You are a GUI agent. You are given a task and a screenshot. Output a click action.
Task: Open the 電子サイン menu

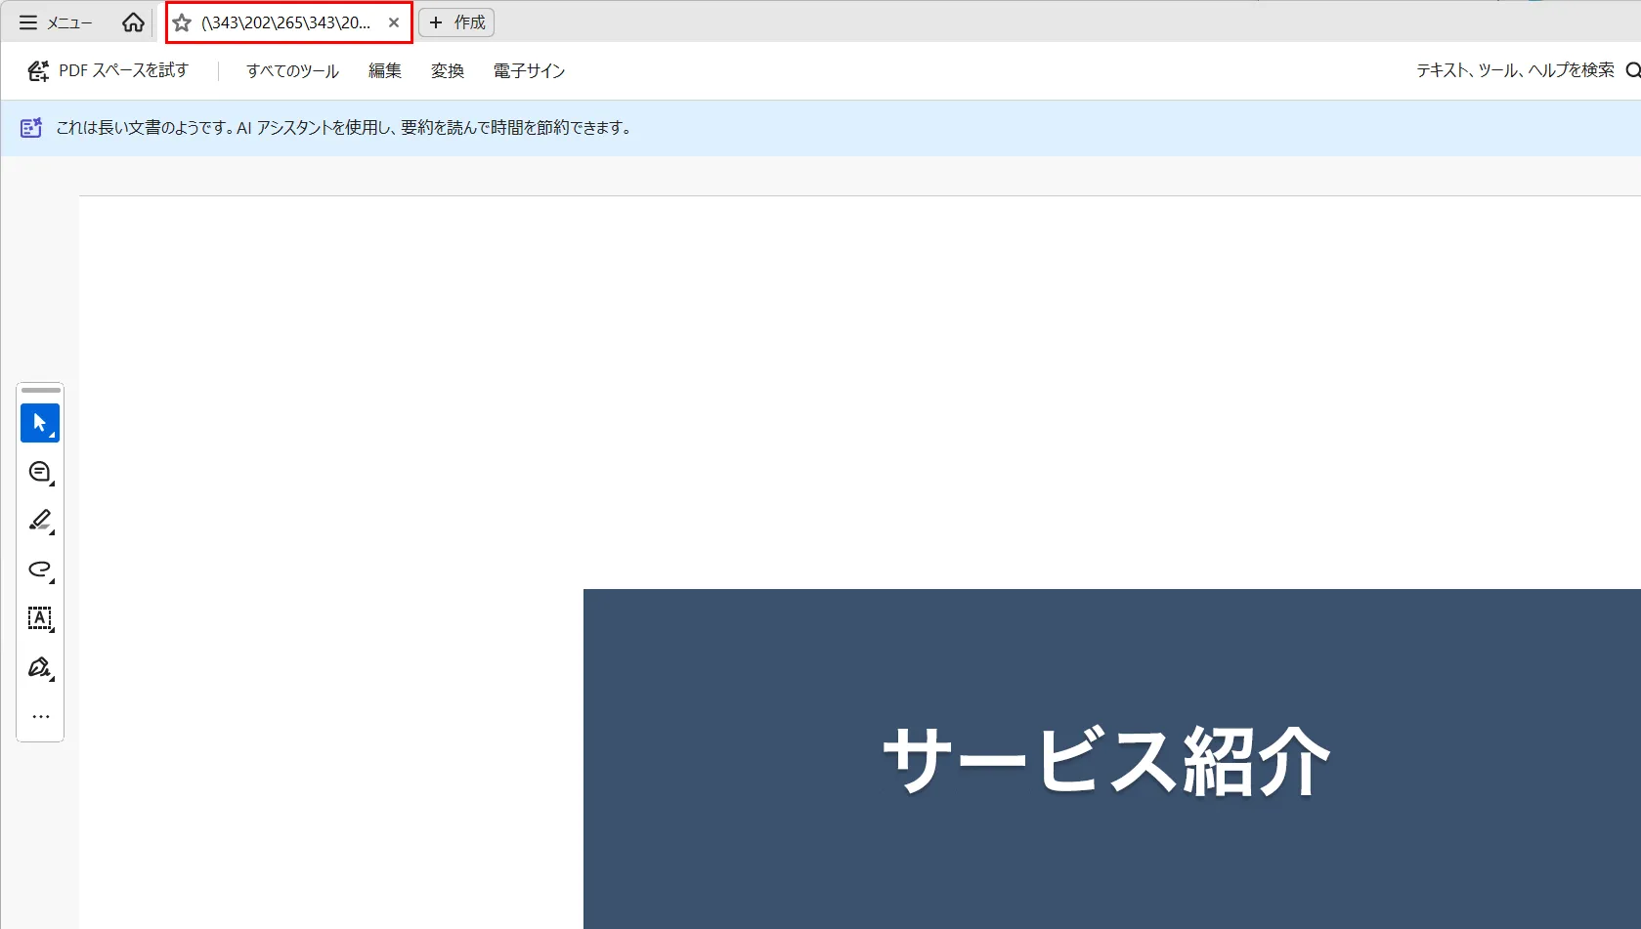pos(529,70)
